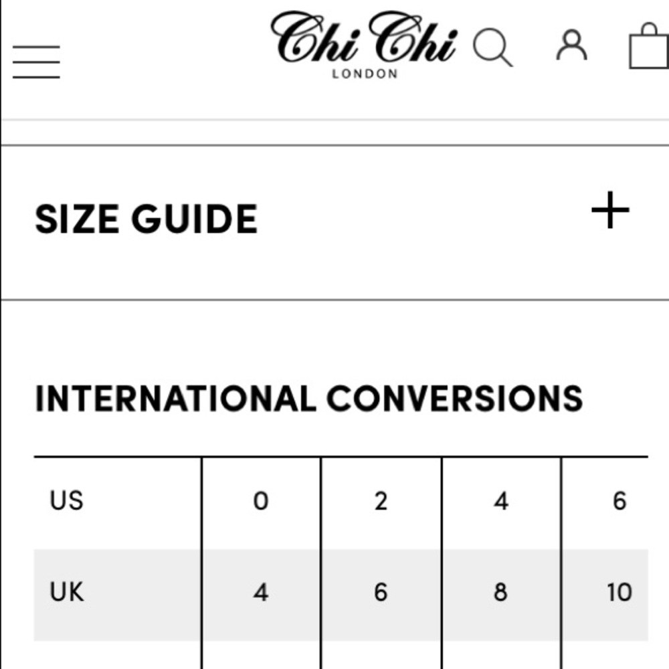
Task: Click the highlighted UK table row
Action: (341, 595)
